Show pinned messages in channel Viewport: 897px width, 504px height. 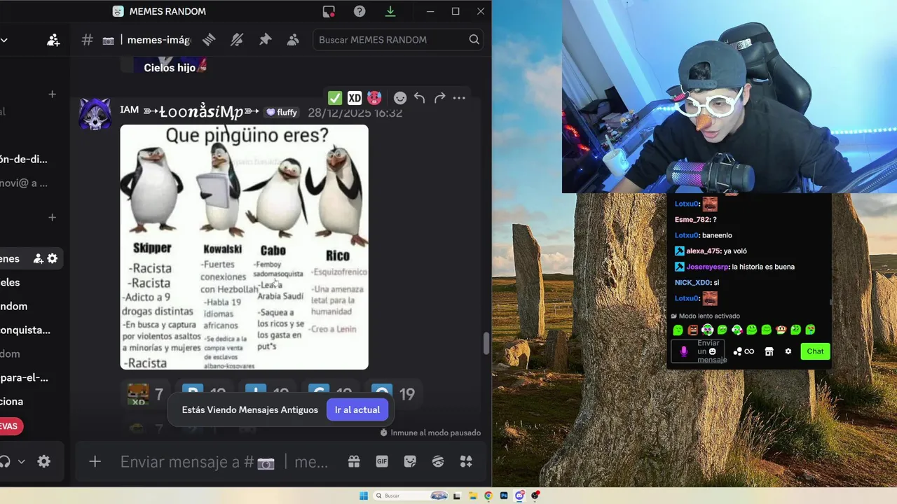point(265,40)
